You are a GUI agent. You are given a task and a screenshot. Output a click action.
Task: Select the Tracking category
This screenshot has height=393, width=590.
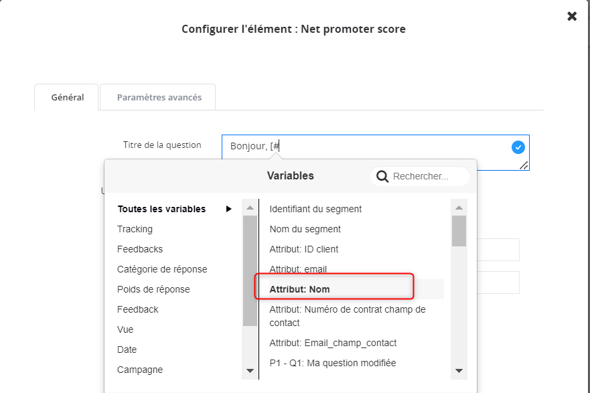(x=135, y=229)
